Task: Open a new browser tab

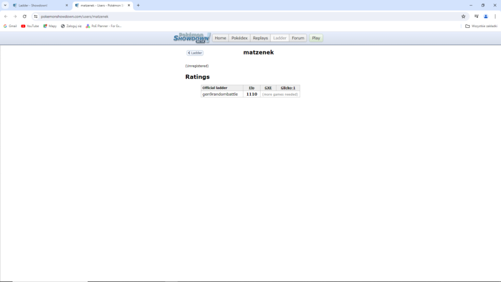Action: (x=138, y=5)
